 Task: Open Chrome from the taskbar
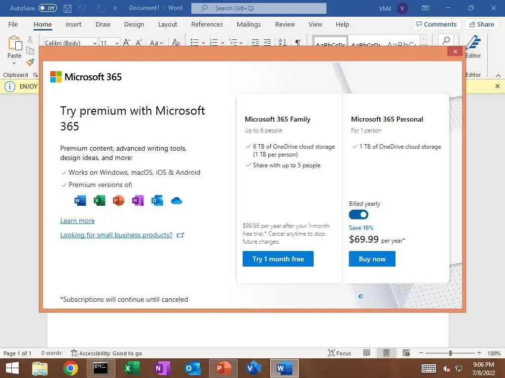[x=71, y=368]
